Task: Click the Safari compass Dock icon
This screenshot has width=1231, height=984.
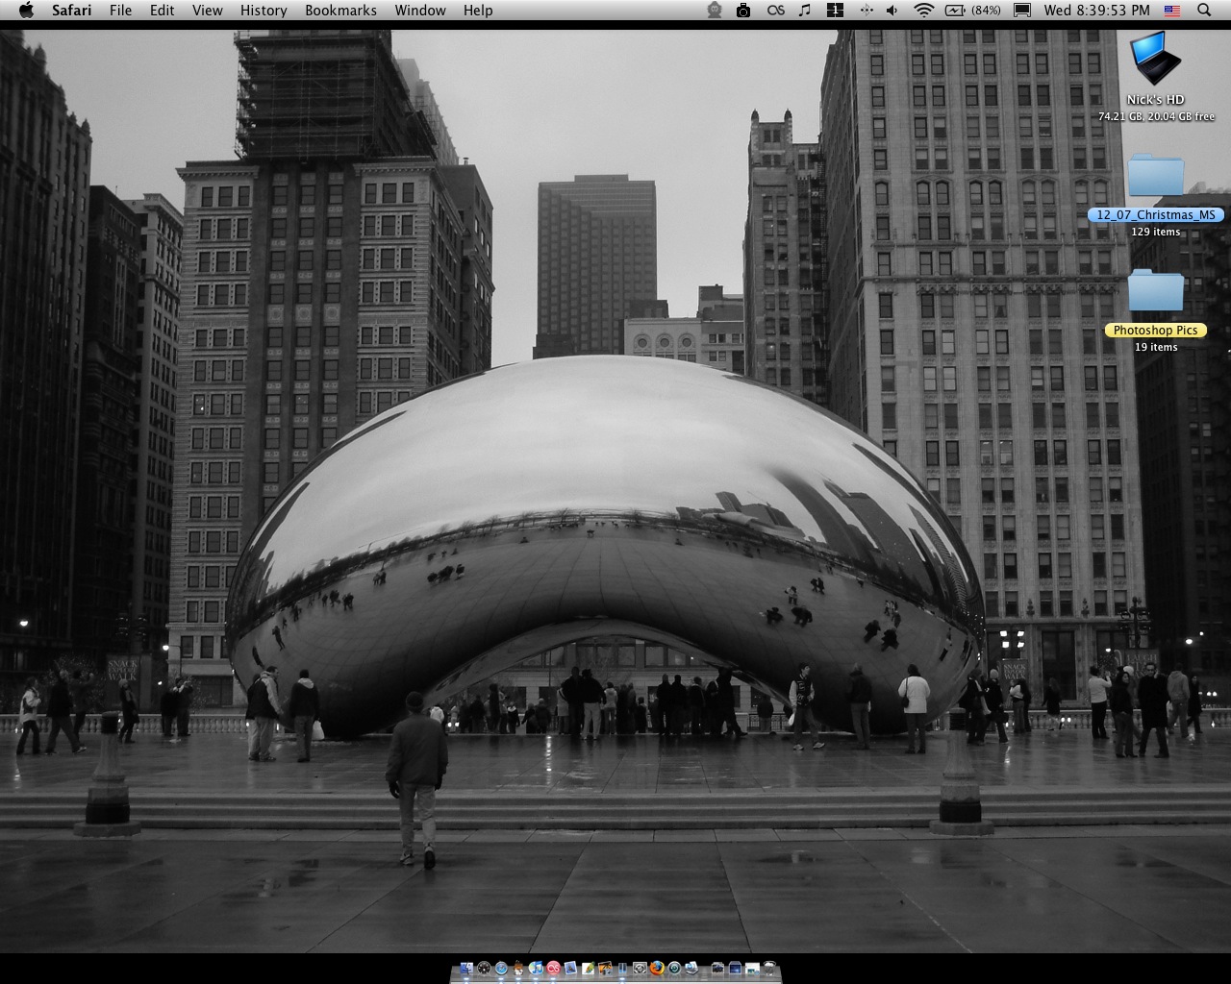Action: click(501, 968)
